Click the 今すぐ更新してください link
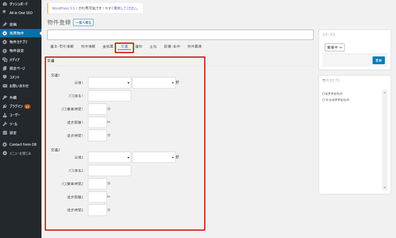 [x=122, y=8]
